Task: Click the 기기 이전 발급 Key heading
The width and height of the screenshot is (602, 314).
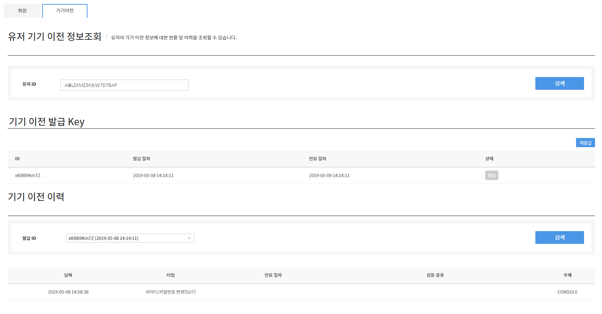Action: point(47,122)
